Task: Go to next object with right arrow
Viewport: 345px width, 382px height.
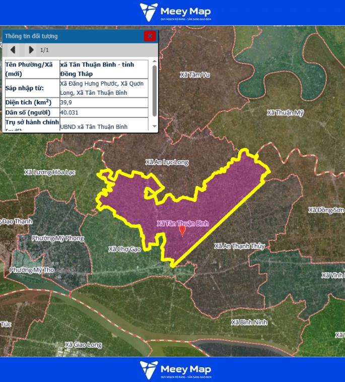Action: click(31, 50)
